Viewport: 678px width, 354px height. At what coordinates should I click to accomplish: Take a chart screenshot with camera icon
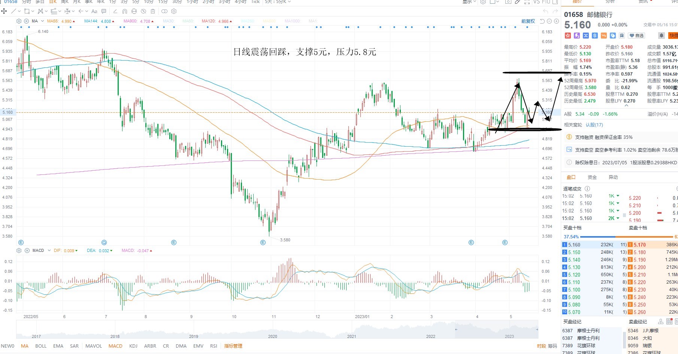point(508,2)
